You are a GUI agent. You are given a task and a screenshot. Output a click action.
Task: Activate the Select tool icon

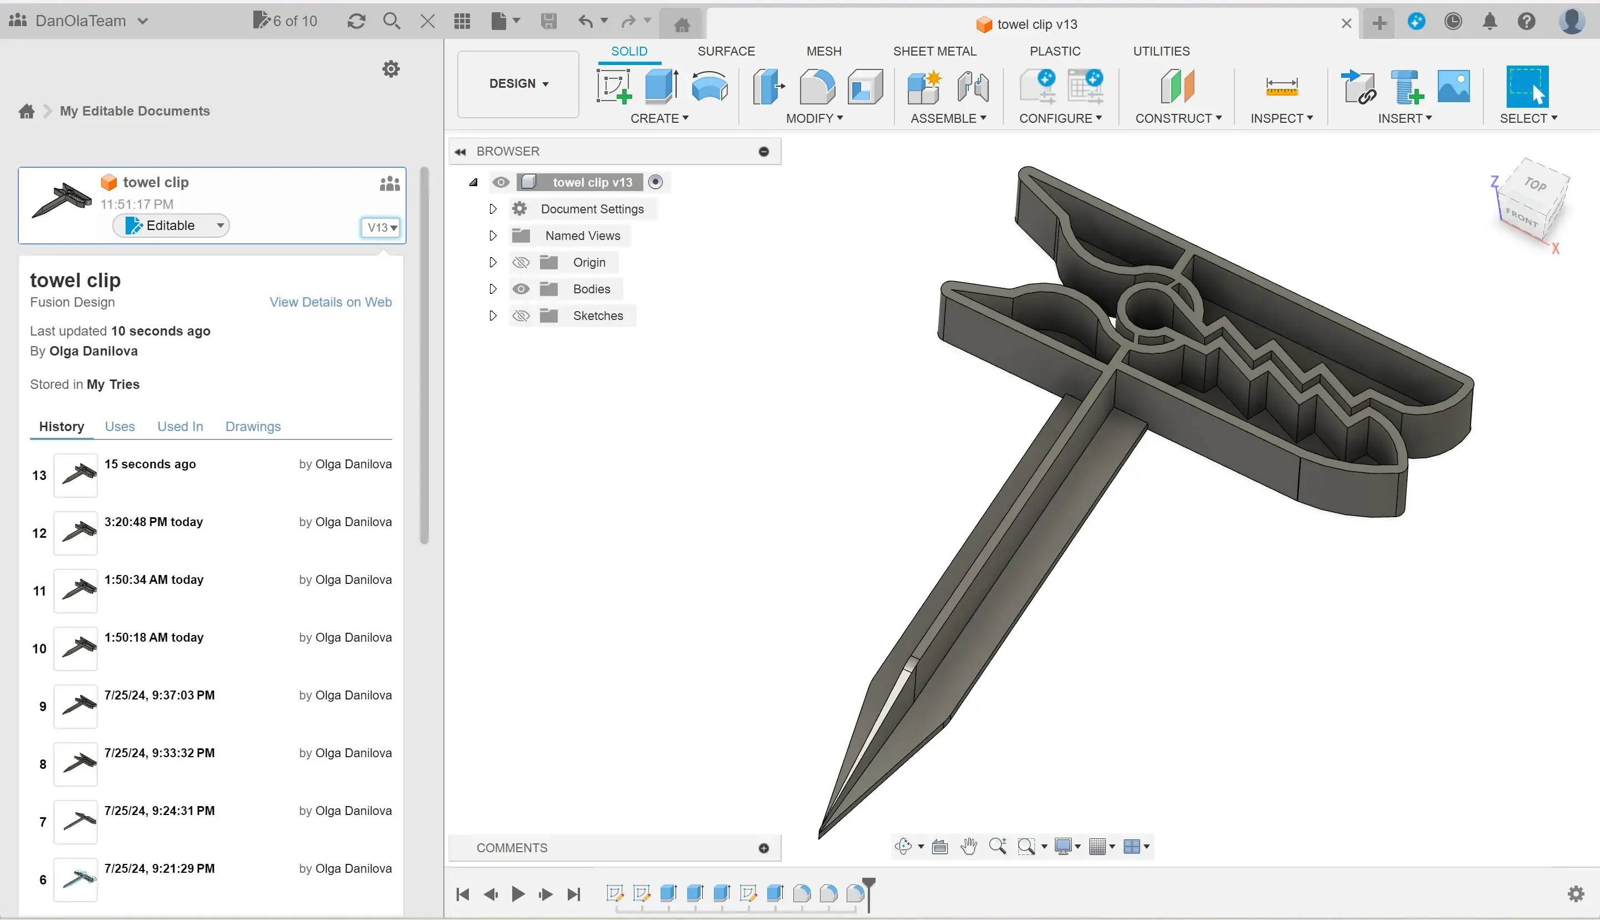click(x=1527, y=86)
